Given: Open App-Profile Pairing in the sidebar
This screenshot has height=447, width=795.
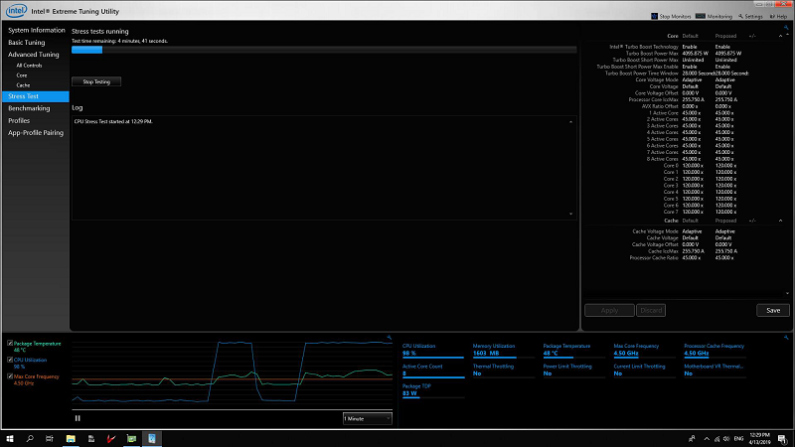Looking at the screenshot, I should [x=36, y=133].
